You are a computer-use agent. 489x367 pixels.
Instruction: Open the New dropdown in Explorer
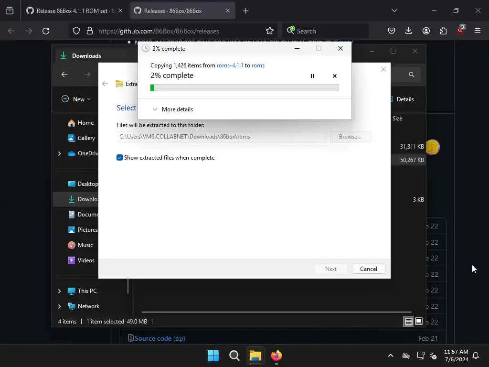[76, 99]
